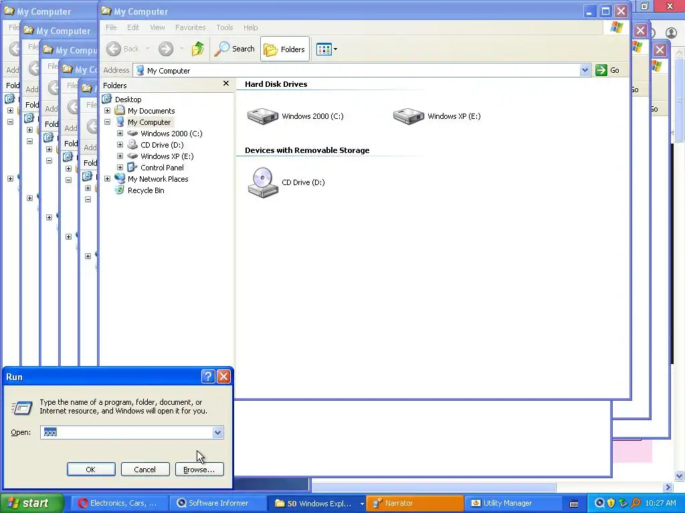This screenshot has width=685, height=513.
Task: Click OK in Run dialog
Action: click(x=91, y=470)
